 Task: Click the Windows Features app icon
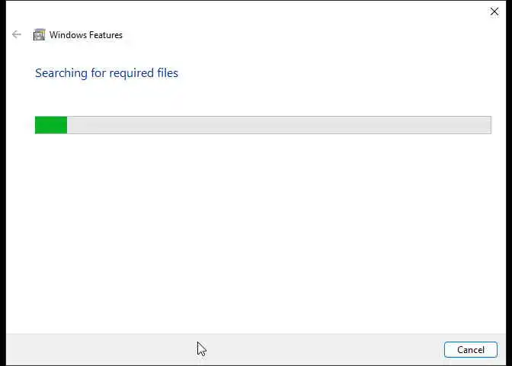pos(39,35)
